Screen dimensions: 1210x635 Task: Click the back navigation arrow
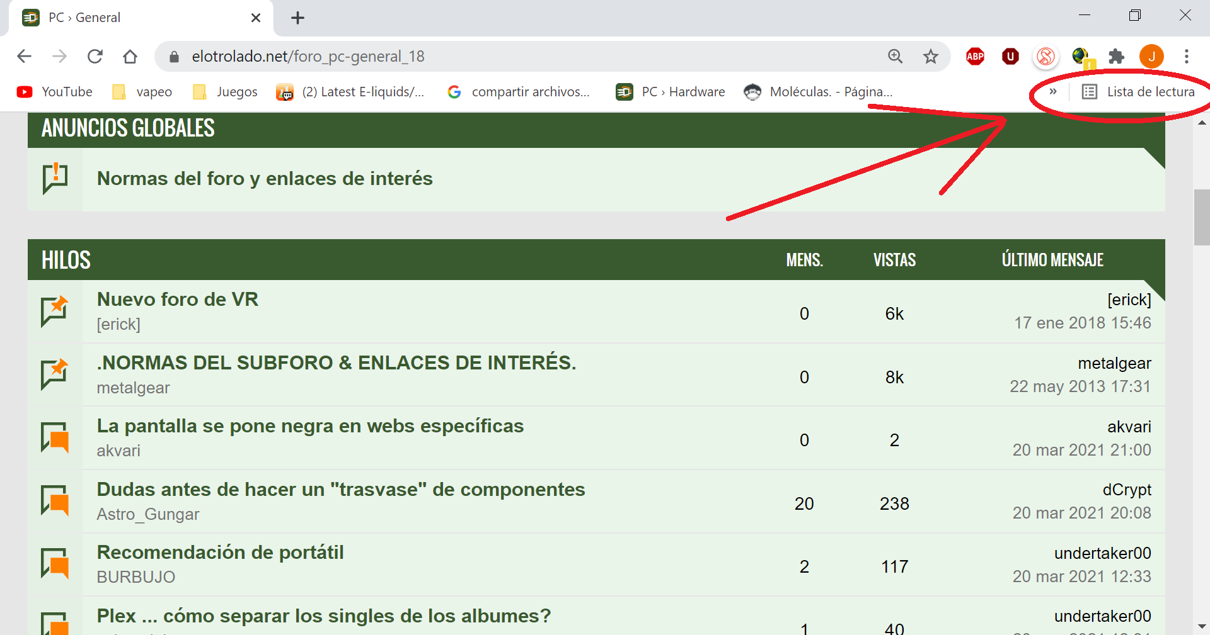(25, 57)
